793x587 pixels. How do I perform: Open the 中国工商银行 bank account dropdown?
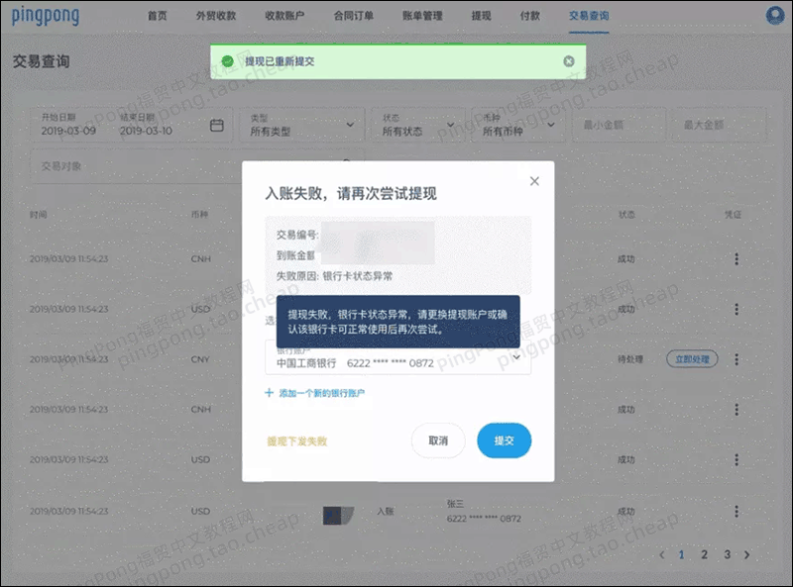point(398,357)
